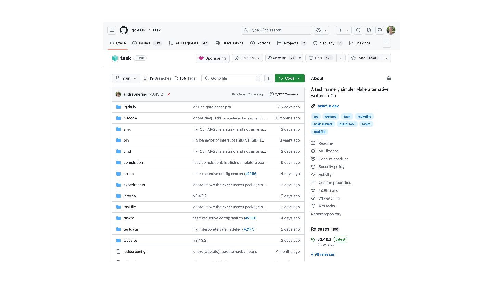Click the Fork button
Screen dimensions: 503x283
[x=321, y=58]
